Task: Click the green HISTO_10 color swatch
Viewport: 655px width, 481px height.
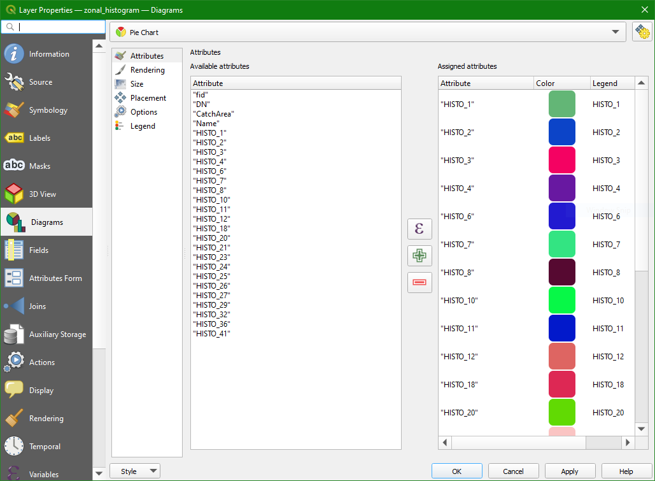Action: (x=561, y=301)
